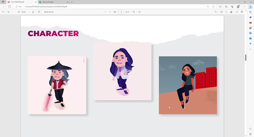Open Collections panel
254x137 pixels.
click(226, 7)
